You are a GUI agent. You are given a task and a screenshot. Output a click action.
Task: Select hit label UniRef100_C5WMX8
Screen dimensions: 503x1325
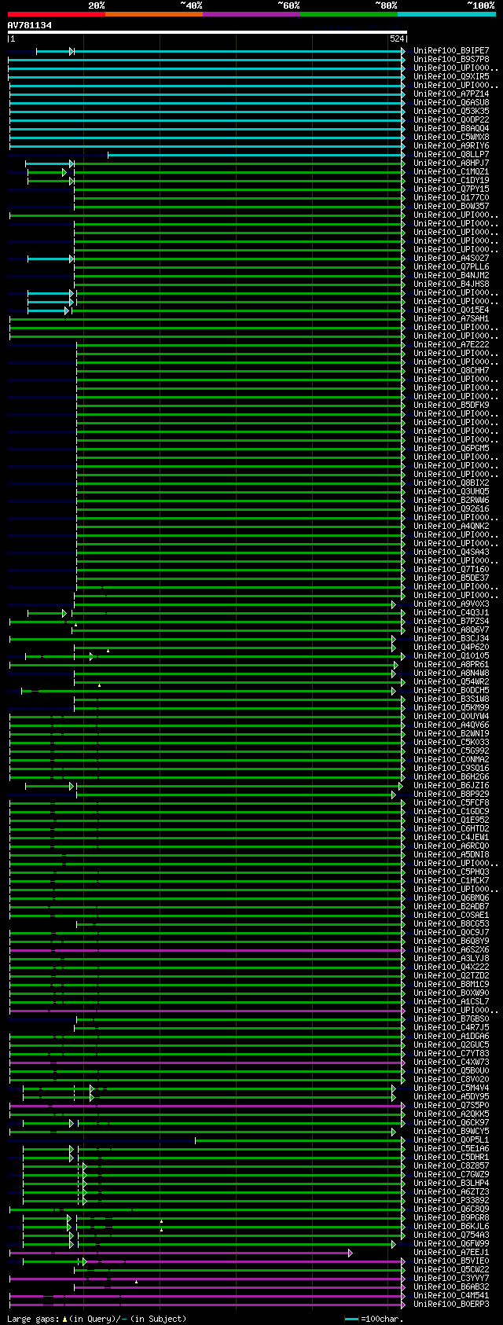point(451,138)
